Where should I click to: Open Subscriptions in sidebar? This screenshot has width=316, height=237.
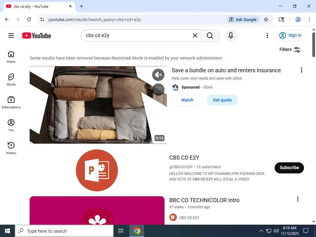11,102
